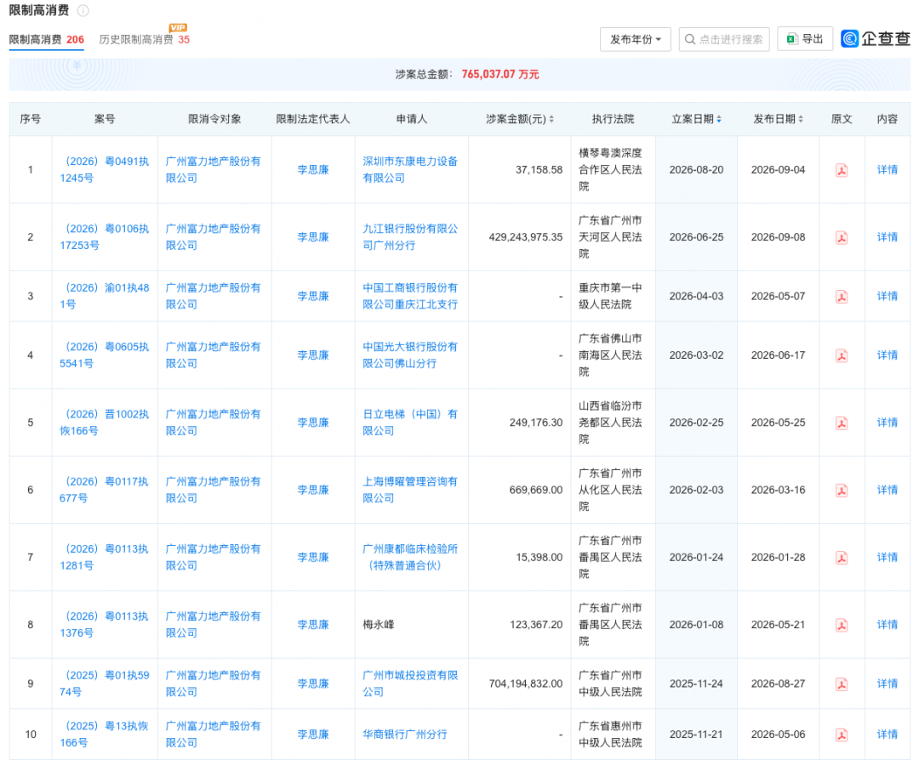This screenshot has width=919, height=766.
Task: Open applicant 九江银行股份有限公司广州分行
Action: pyautogui.click(x=410, y=237)
